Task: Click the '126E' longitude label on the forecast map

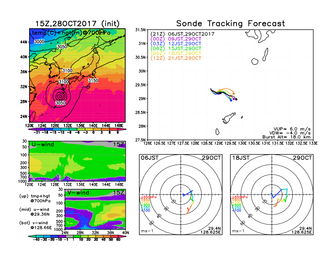Action: coord(148,143)
